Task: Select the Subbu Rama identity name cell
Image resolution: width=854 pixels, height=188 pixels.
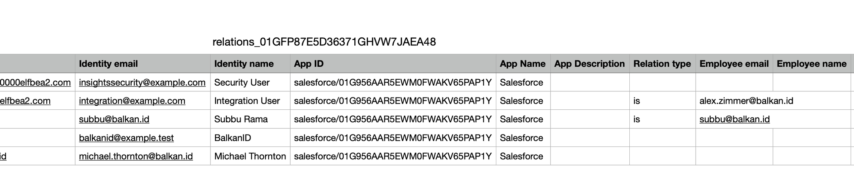Action: 241,119
